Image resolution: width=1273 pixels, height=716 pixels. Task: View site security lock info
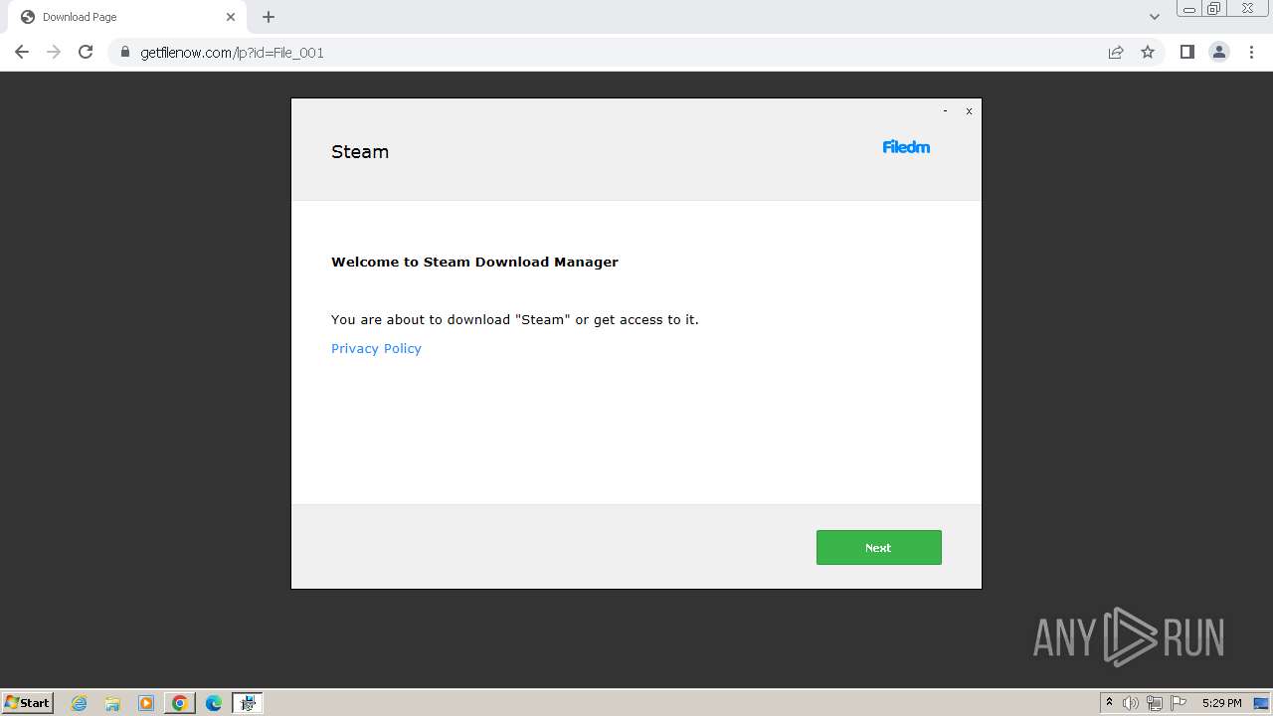(x=124, y=53)
